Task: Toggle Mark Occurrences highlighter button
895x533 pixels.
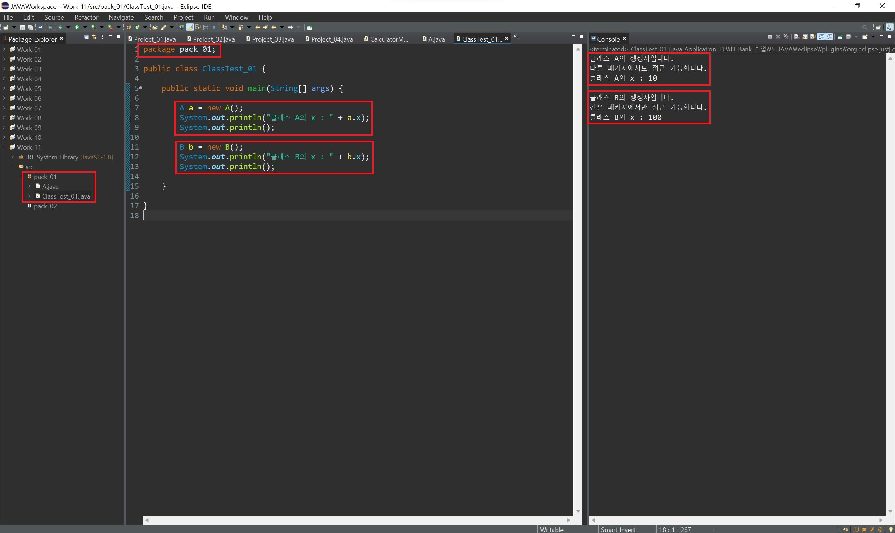Action: [190, 27]
